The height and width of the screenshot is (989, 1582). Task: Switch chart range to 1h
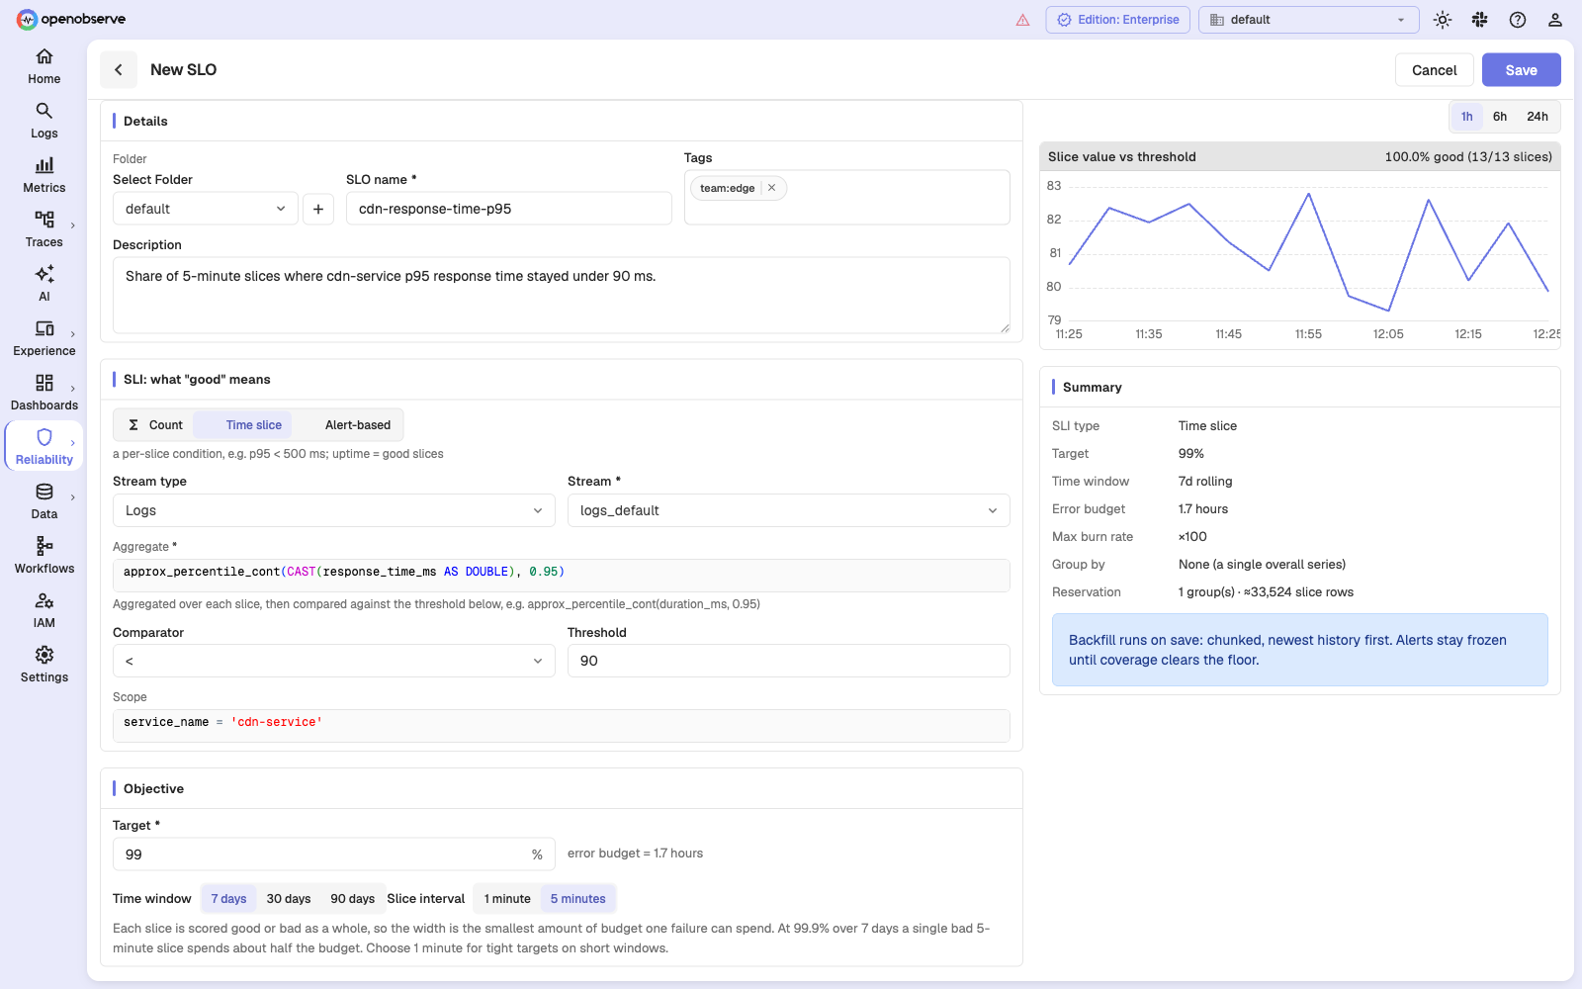(1466, 117)
